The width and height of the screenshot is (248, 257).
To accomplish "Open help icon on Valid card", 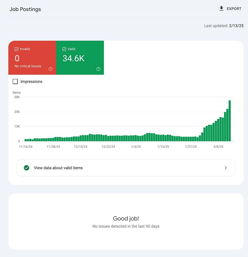I will point(98,69).
